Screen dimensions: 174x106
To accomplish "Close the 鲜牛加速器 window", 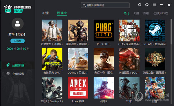I will pos(169,5).
